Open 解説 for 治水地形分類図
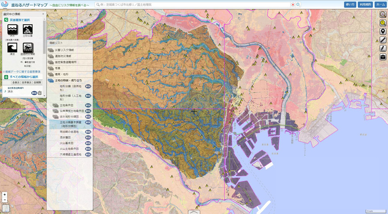This screenshot has width=388, height=214. coord(88,116)
